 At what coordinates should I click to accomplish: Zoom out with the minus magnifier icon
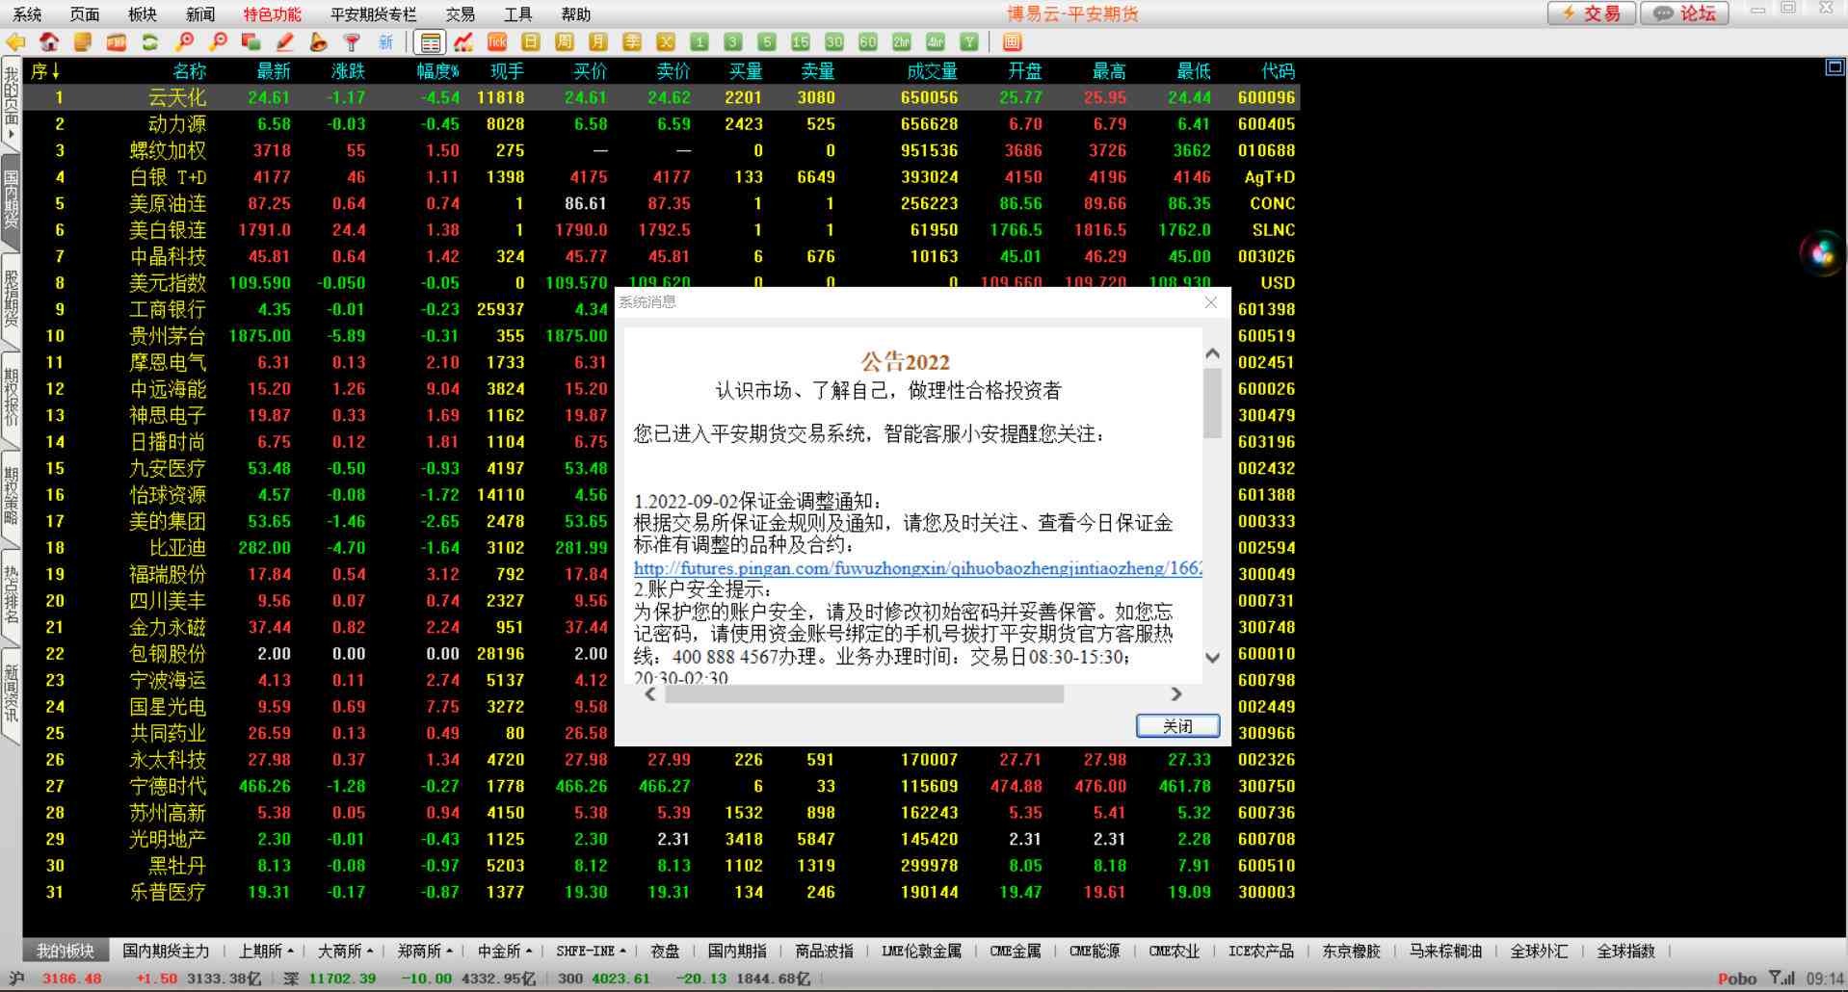[x=218, y=42]
